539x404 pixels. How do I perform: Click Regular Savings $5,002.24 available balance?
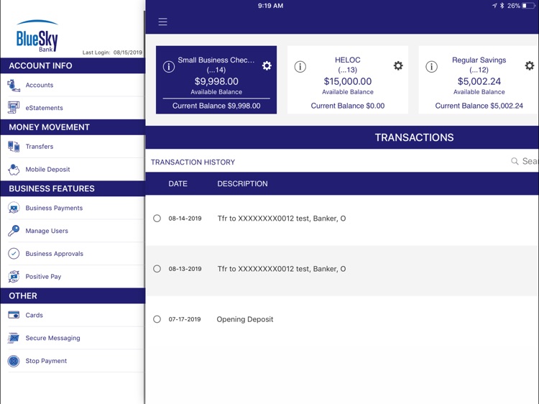[x=479, y=81]
